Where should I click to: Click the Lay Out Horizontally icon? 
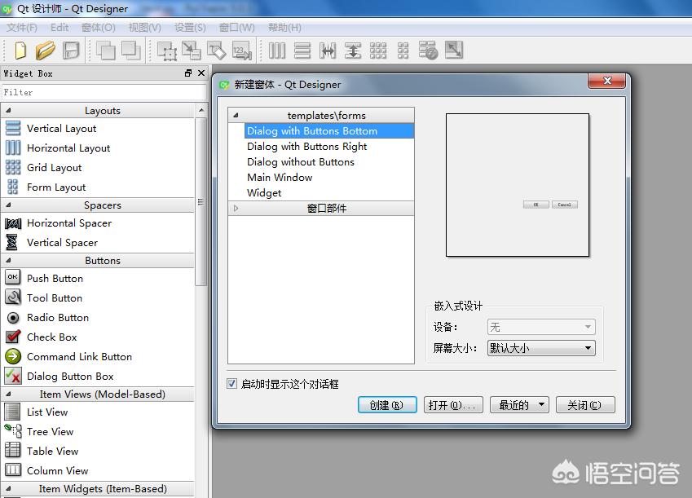coord(276,50)
